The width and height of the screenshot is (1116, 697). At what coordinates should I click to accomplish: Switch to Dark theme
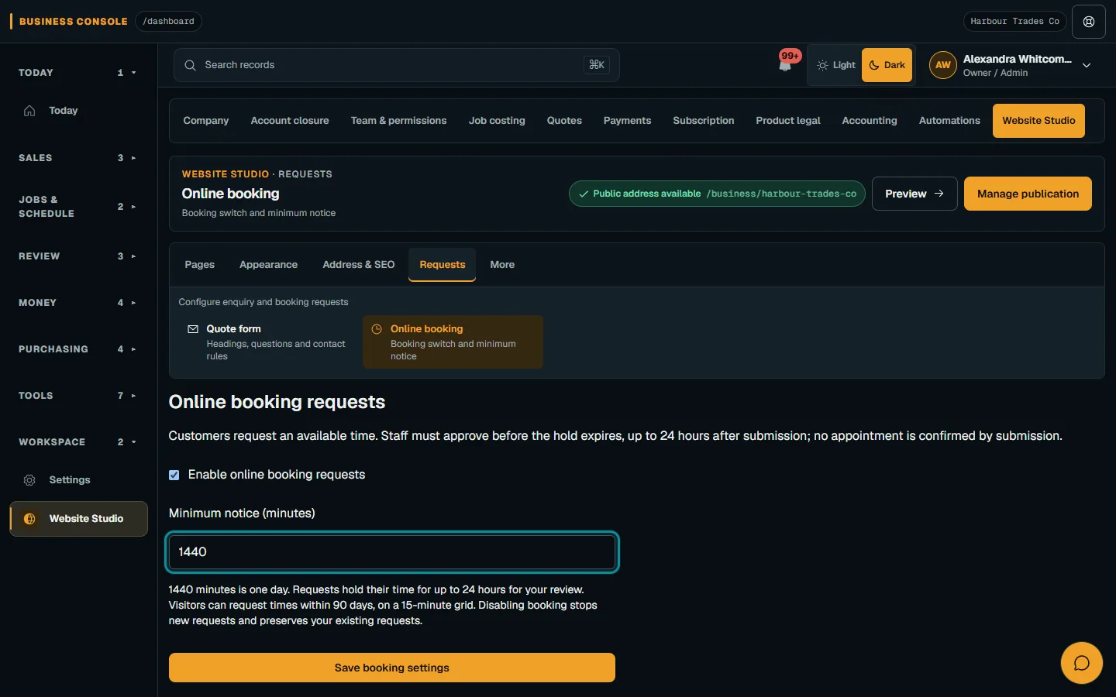coord(887,65)
